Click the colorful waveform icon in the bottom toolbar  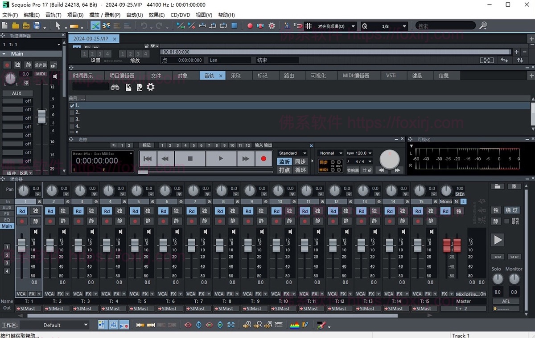point(295,325)
